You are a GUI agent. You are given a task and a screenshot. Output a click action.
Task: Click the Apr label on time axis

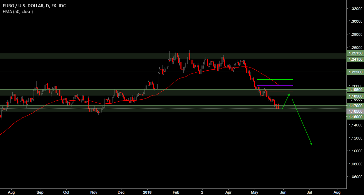[228, 193]
